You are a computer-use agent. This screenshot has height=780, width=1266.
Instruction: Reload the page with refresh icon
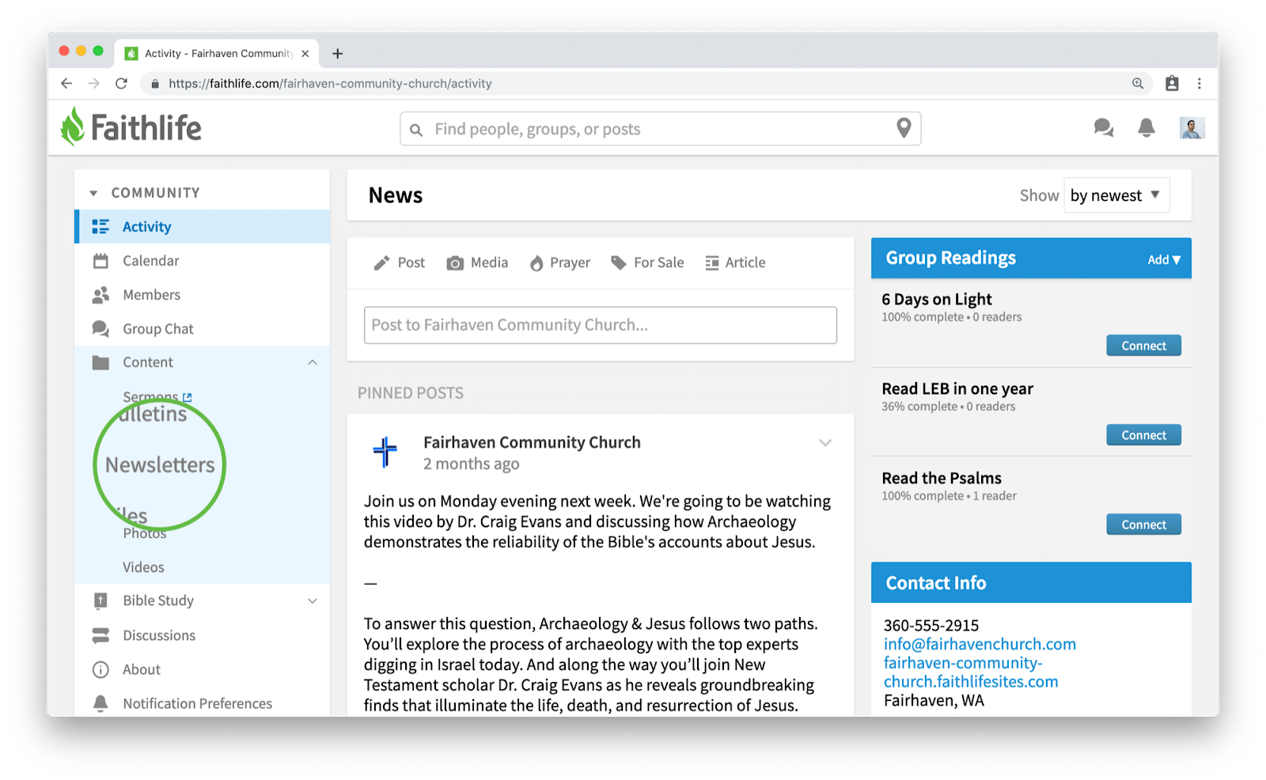click(x=121, y=83)
